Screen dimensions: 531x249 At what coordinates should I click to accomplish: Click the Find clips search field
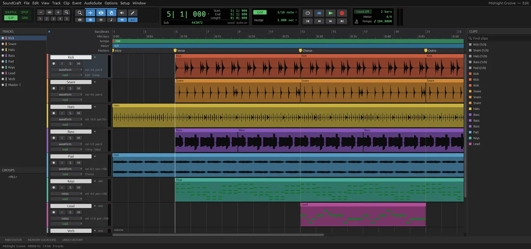tap(499, 38)
